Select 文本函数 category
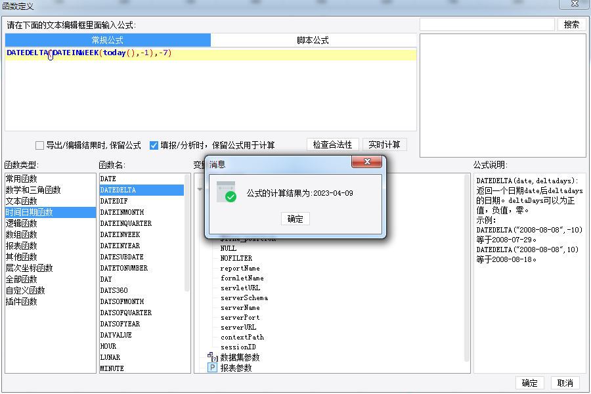Image resolution: width=591 pixels, height=394 pixels. pos(51,201)
